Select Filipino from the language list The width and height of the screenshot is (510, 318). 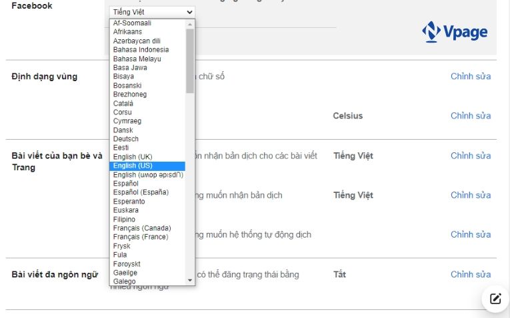(124, 220)
